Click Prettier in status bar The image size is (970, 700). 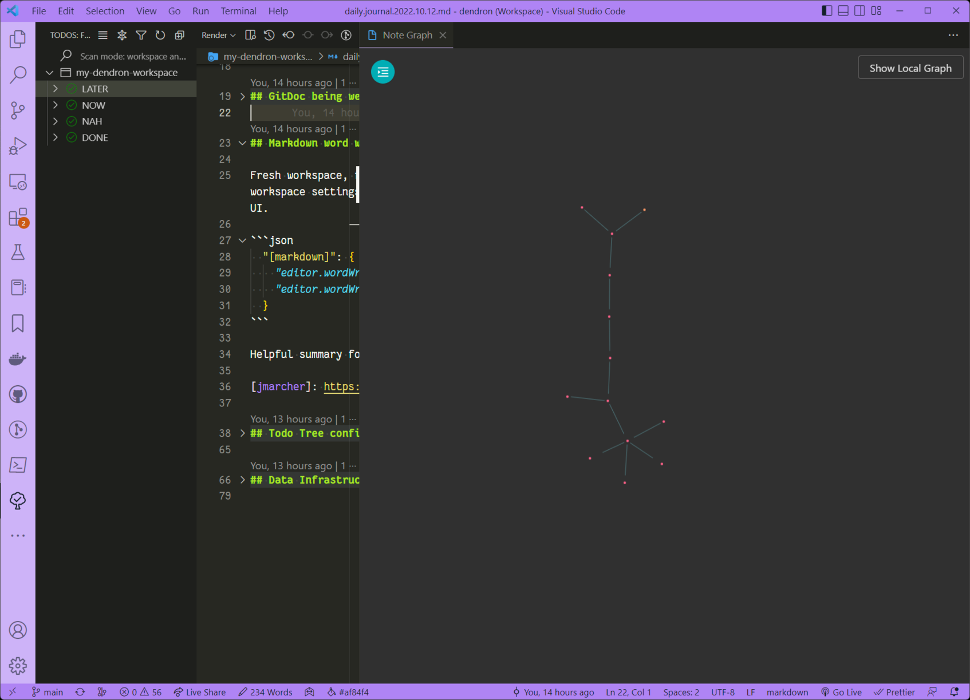[x=894, y=692]
